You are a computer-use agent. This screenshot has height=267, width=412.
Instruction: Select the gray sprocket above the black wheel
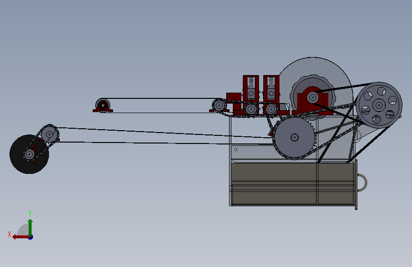(x=49, y=134)
